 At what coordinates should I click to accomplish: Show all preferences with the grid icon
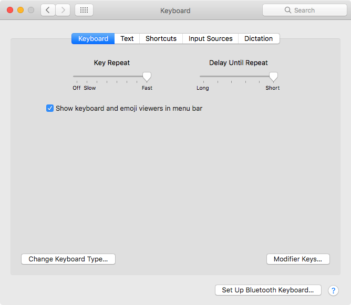[x=84, y=10]
